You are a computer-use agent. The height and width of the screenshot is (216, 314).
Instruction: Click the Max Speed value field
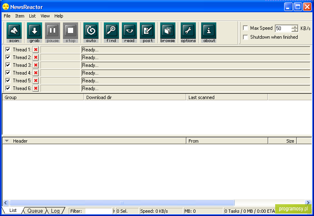tap(283, 29)
